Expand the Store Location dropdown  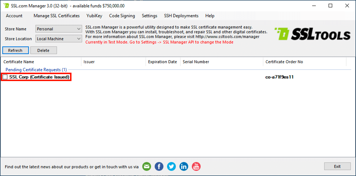click(x=79, y=39)
